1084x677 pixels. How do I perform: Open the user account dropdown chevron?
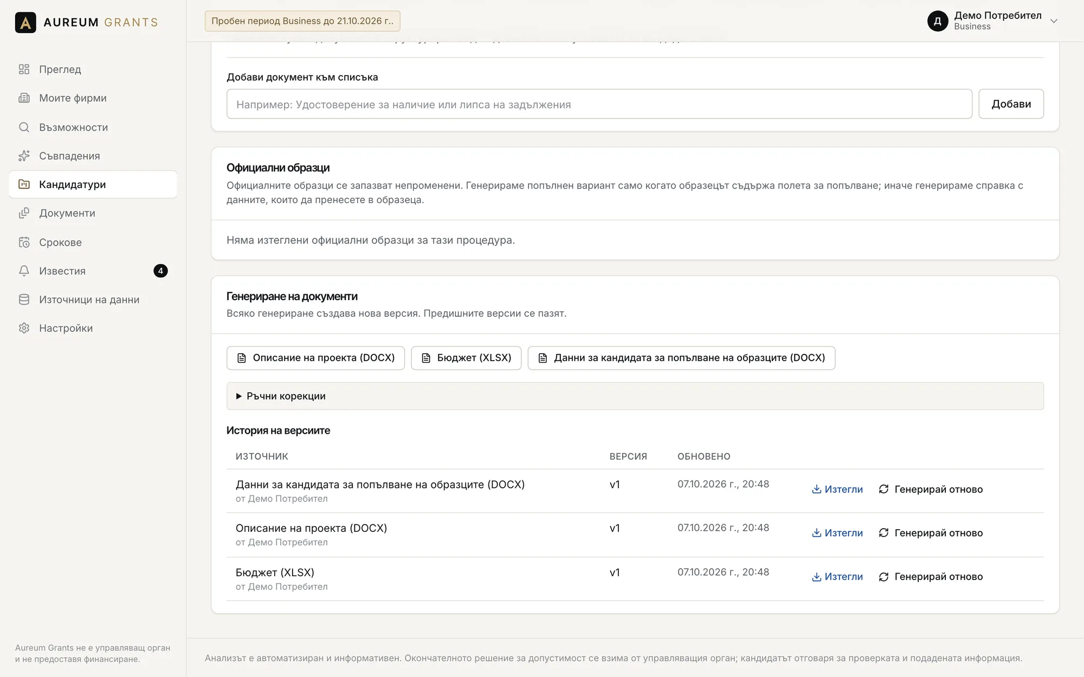coord(1054,21)
